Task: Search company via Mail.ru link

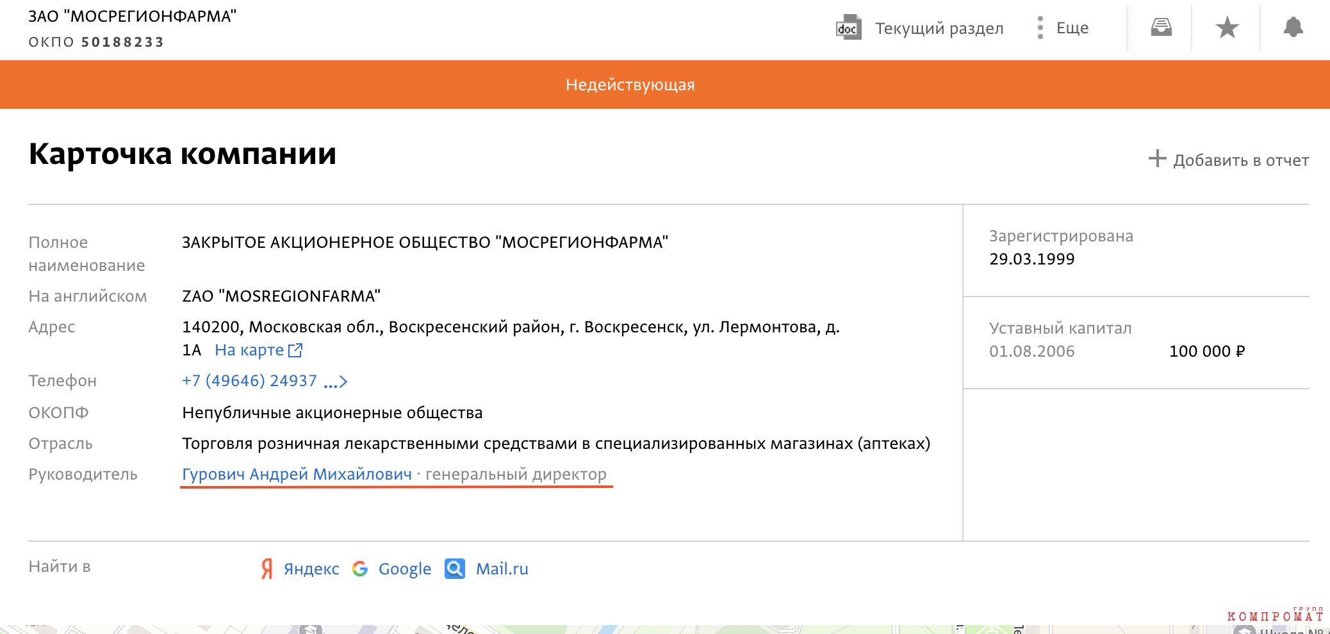Action: (502, 569)
